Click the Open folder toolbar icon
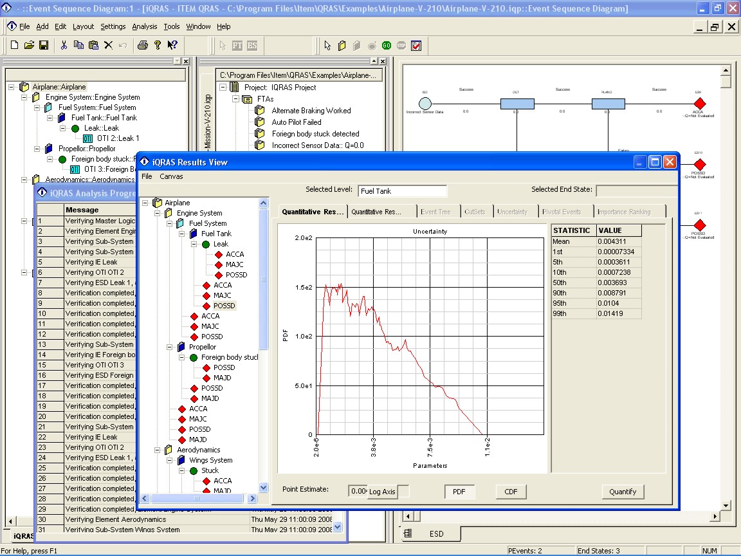 pos(29,46)
